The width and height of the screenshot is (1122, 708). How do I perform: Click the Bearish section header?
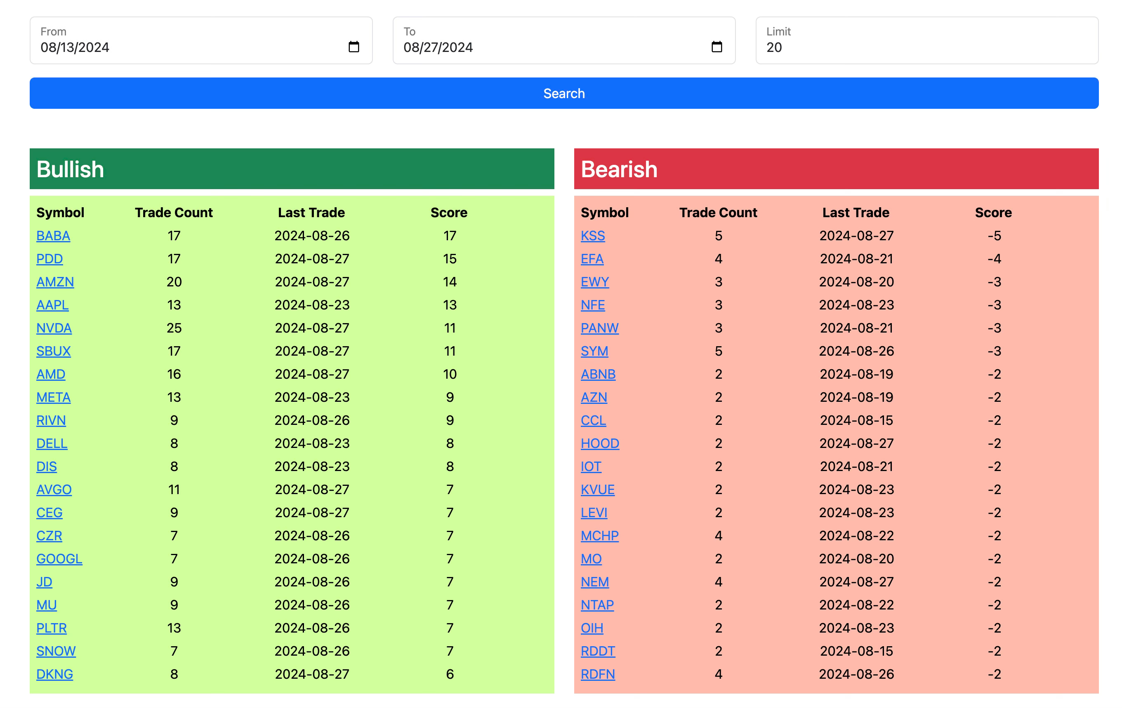point(836,169)
